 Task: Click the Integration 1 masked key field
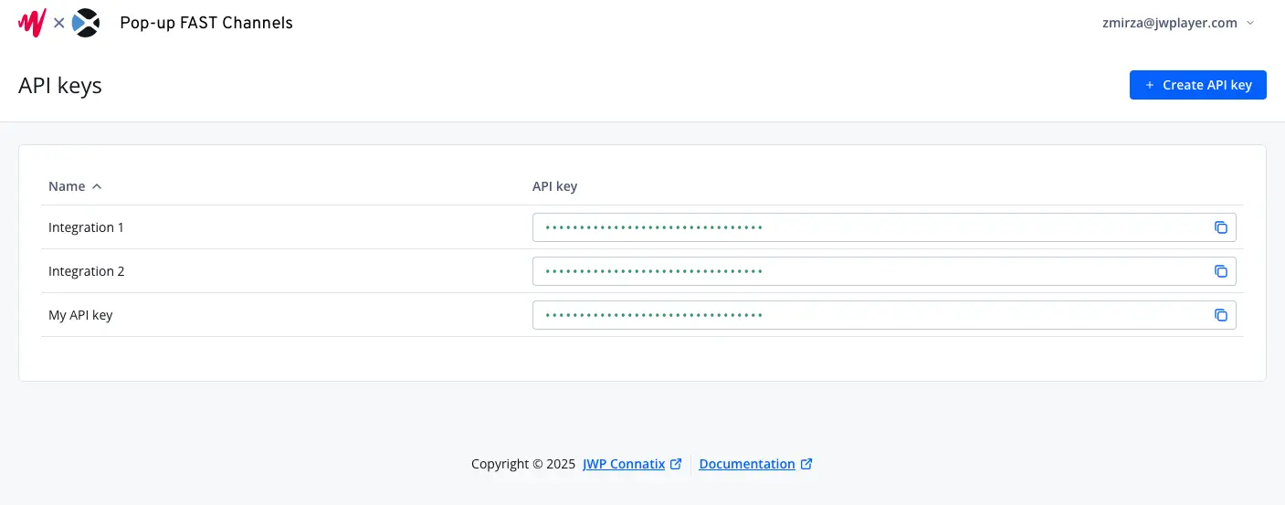(884, 227)
